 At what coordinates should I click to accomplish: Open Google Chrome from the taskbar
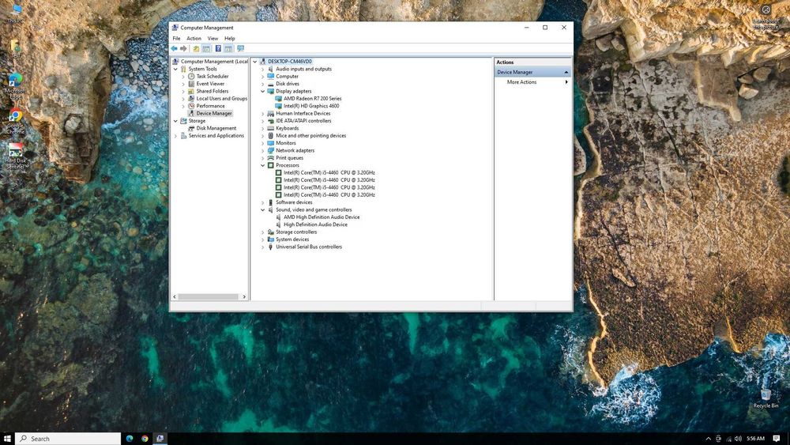pos(145,439)
